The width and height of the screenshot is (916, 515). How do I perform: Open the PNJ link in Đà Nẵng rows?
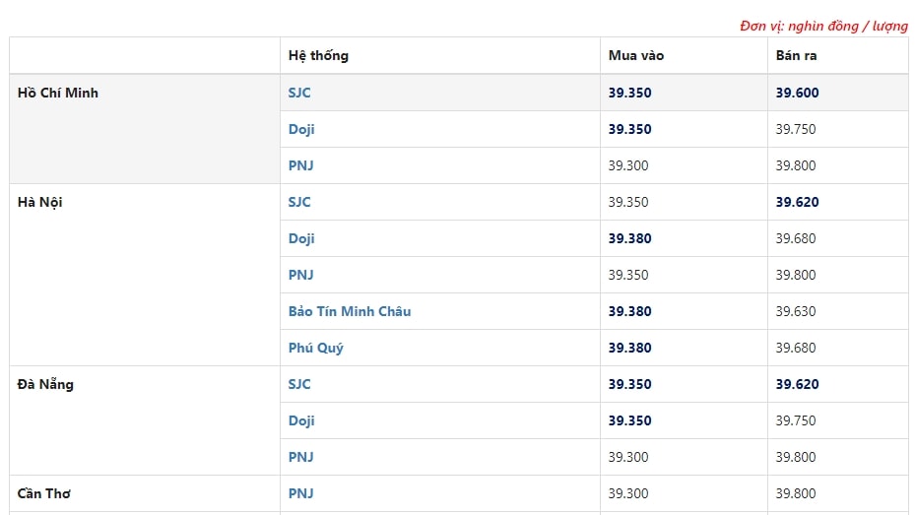[300, 457]
